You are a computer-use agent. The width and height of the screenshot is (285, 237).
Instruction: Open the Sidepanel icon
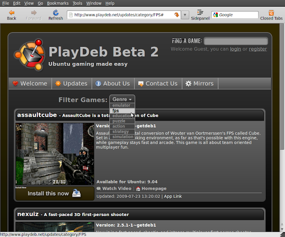(200, 12)
